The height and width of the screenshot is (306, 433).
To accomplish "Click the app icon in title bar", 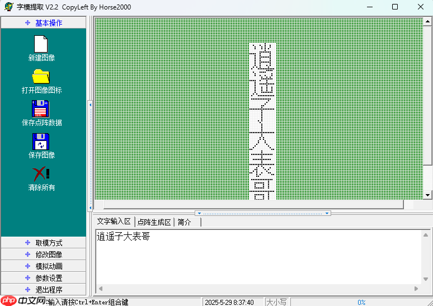I will [8, 7].
